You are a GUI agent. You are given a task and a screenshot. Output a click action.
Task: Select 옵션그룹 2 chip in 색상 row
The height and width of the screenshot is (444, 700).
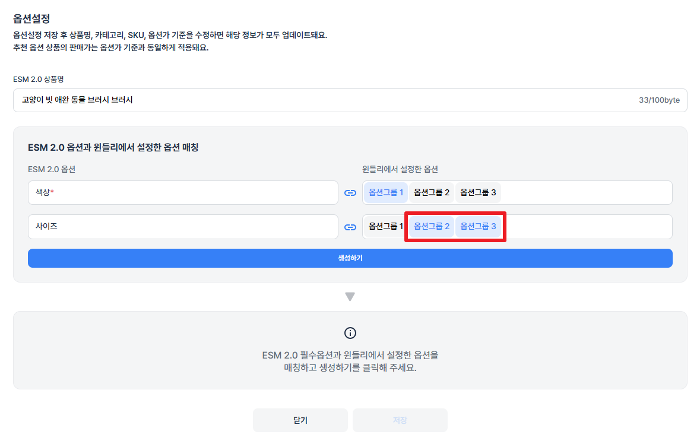coord(431,192)
